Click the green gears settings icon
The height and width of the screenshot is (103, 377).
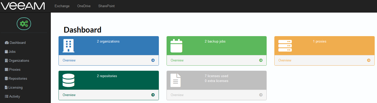click(24, 24)
